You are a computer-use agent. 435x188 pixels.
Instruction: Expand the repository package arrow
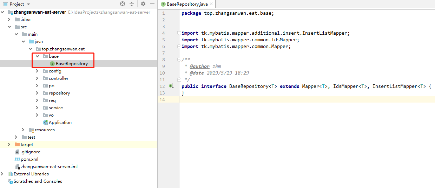(x=37, y=93)
